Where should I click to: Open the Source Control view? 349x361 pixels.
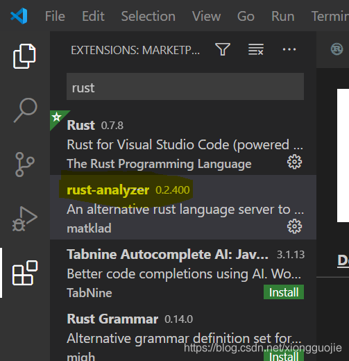25,165
